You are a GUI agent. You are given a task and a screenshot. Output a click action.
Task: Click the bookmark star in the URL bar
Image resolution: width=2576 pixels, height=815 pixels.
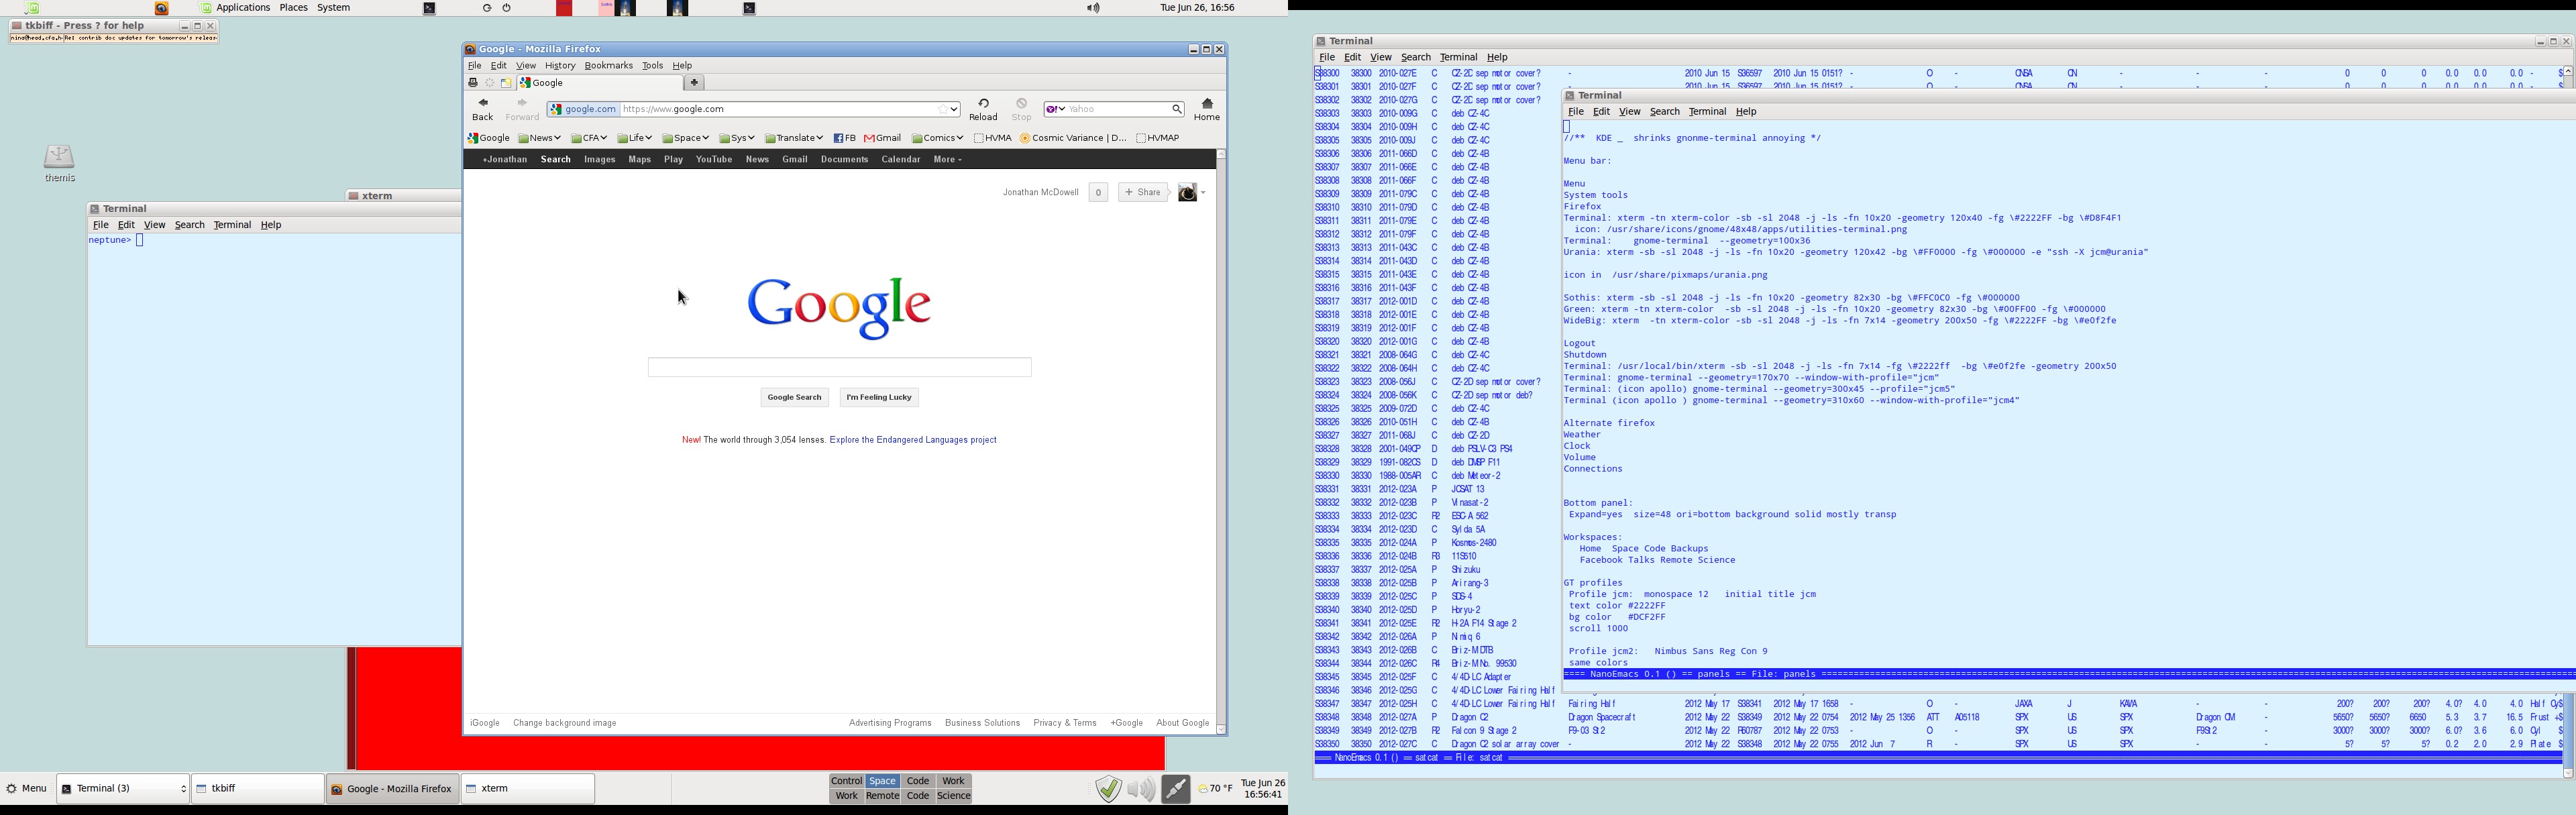click(x=942, y=110)
